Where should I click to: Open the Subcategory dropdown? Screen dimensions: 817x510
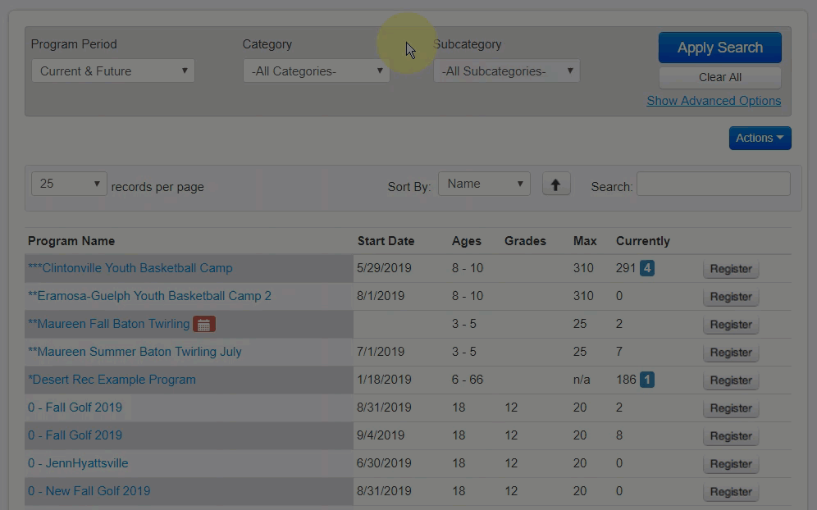(x=506, y=71)
